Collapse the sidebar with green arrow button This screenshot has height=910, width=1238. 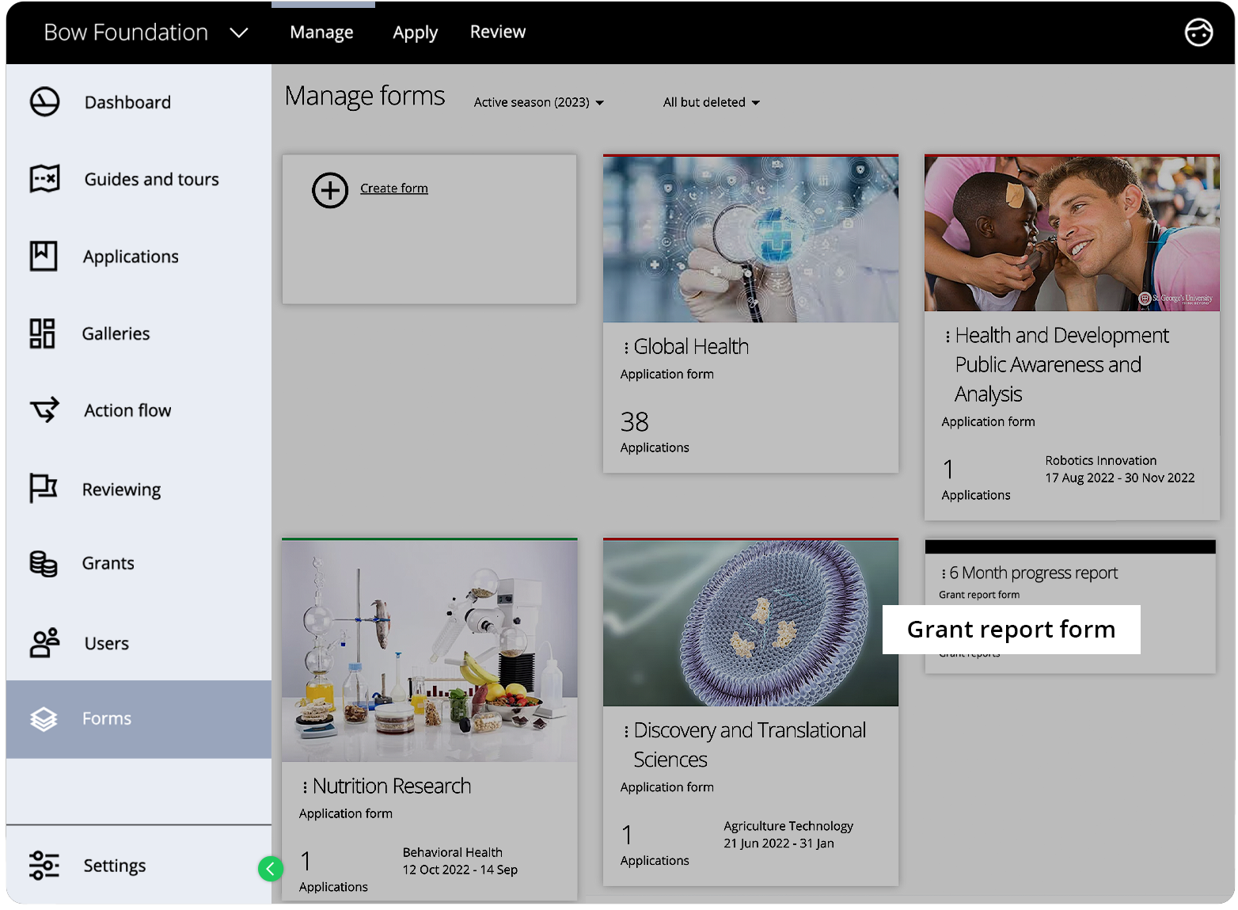click(270, 869)
